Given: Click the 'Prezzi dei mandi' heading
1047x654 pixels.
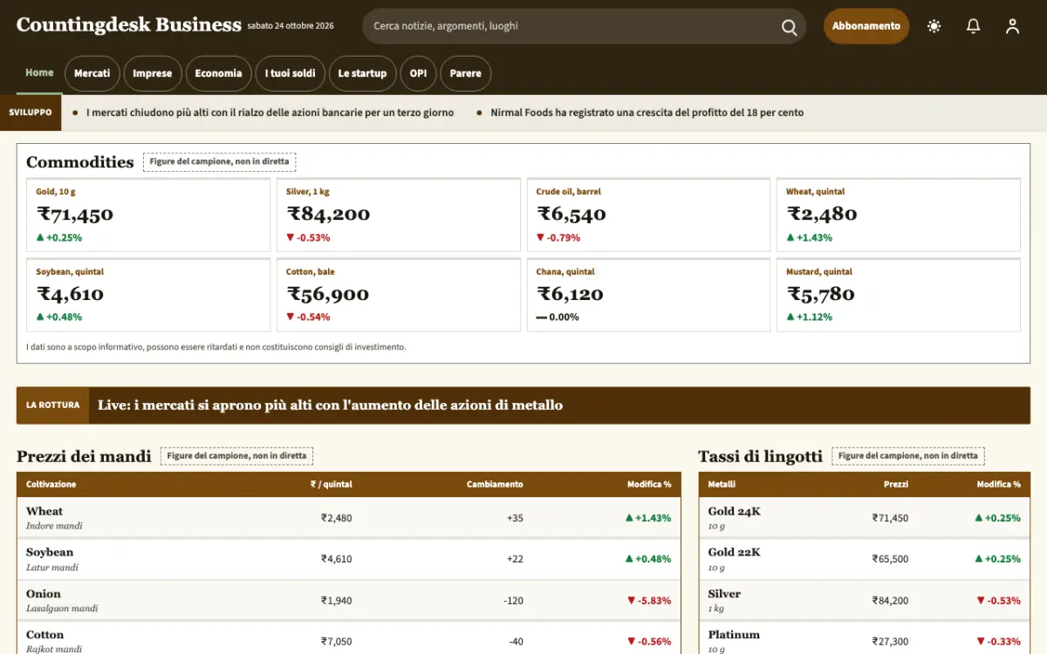Looking at the screenshot, I should [x=84, y=456].
